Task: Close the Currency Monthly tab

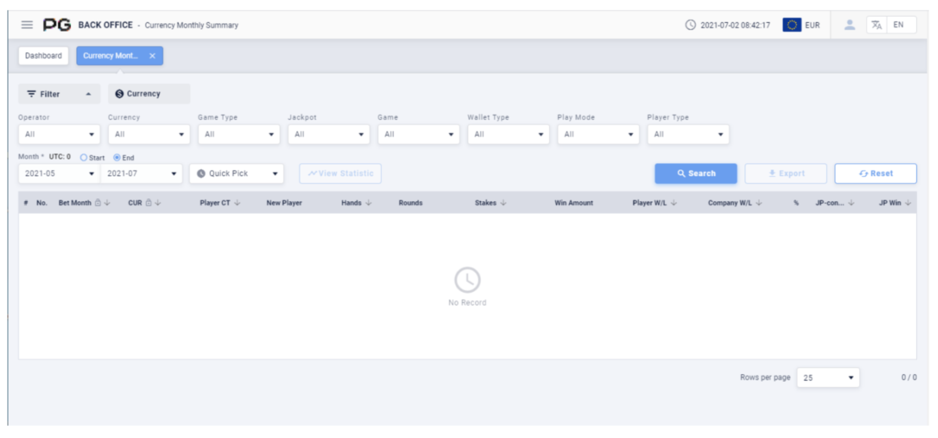Action: [152, 56]
